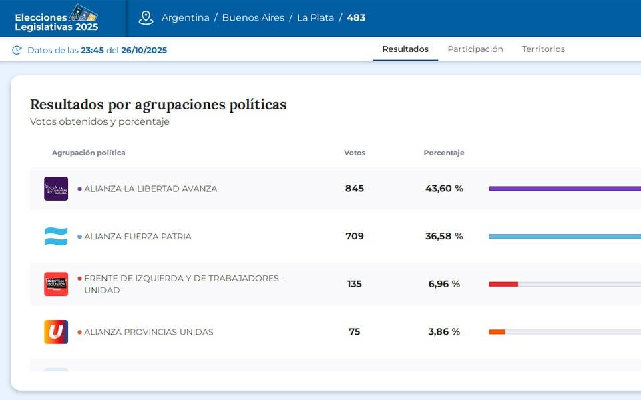Open the Resultados tab

click(x=405, y=49)
